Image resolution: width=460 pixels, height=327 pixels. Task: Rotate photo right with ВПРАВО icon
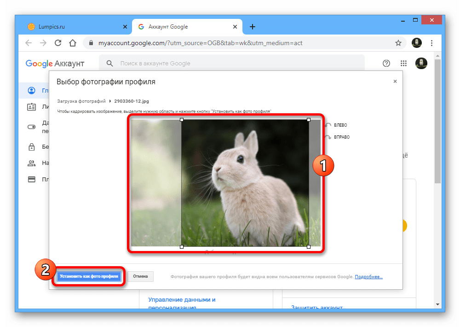coord(328,137)
